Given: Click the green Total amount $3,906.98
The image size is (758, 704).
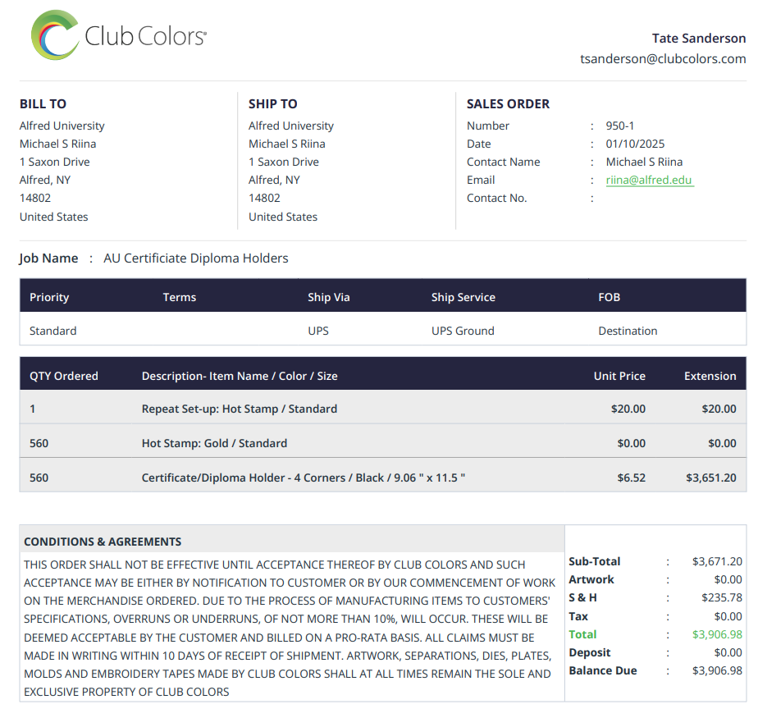Looking at the screenshot, I should tap(717, 634).
